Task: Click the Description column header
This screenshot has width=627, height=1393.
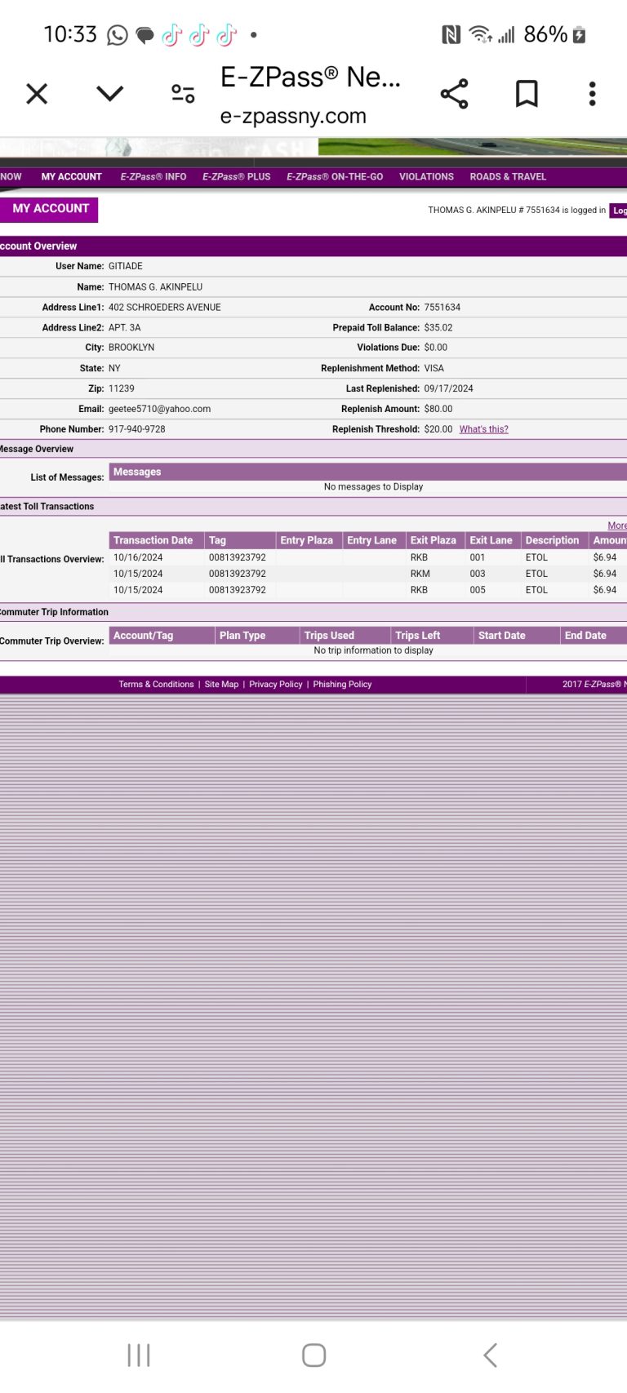Action: pos(552,540)
